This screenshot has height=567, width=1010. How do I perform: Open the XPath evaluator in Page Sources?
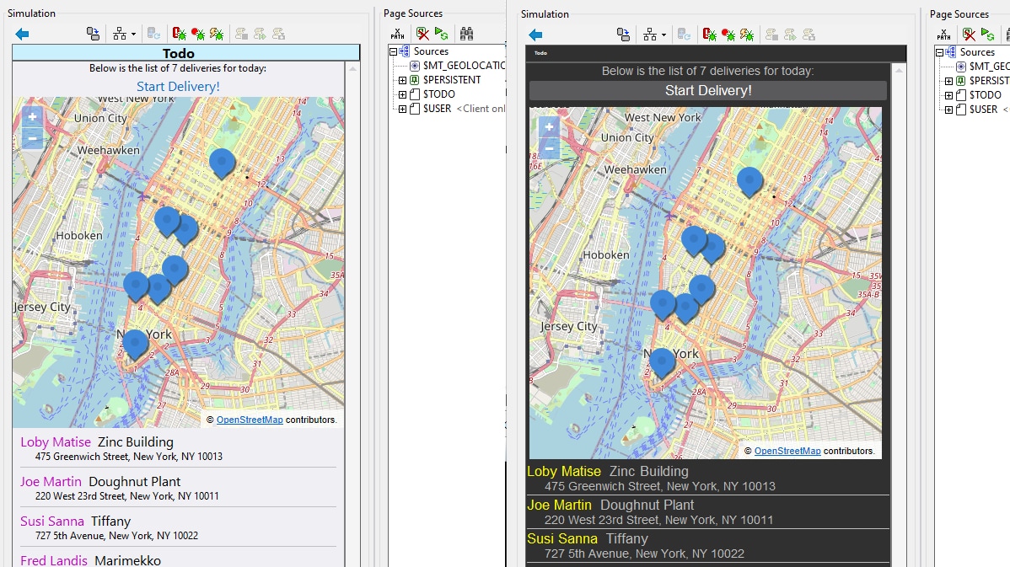coord(397,33)
